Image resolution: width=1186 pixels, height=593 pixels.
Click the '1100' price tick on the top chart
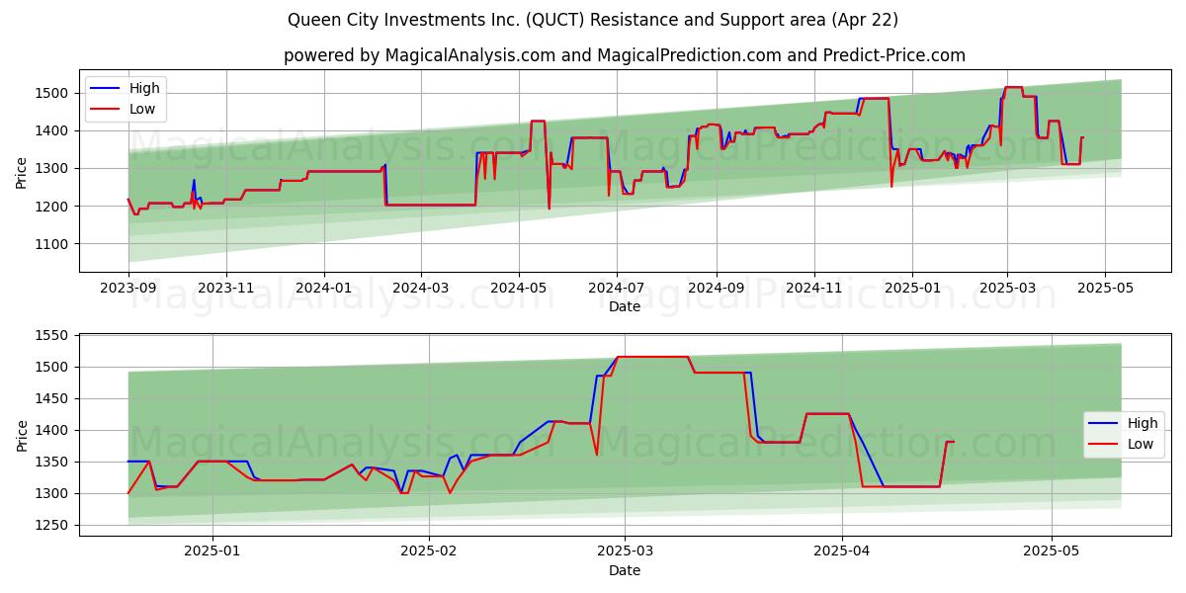click(x=52, y=244)
